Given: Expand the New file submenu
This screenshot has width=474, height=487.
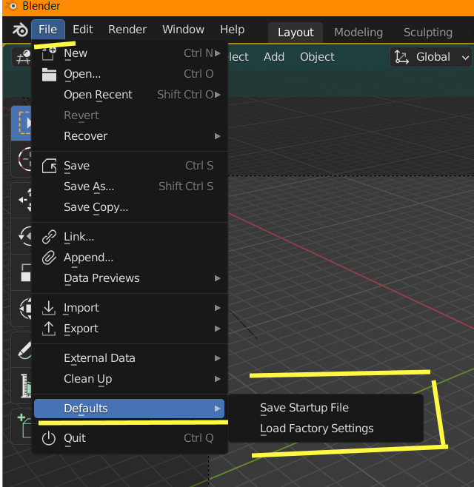Looking at the screenshot, I should [x=130, y=53].
